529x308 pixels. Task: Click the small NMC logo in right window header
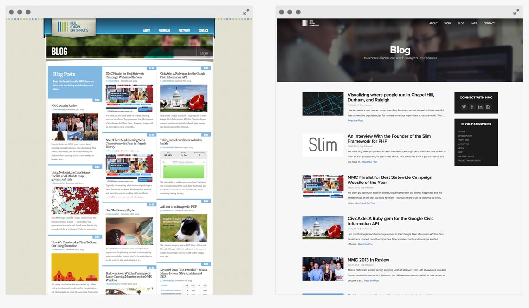pos(310,23)
